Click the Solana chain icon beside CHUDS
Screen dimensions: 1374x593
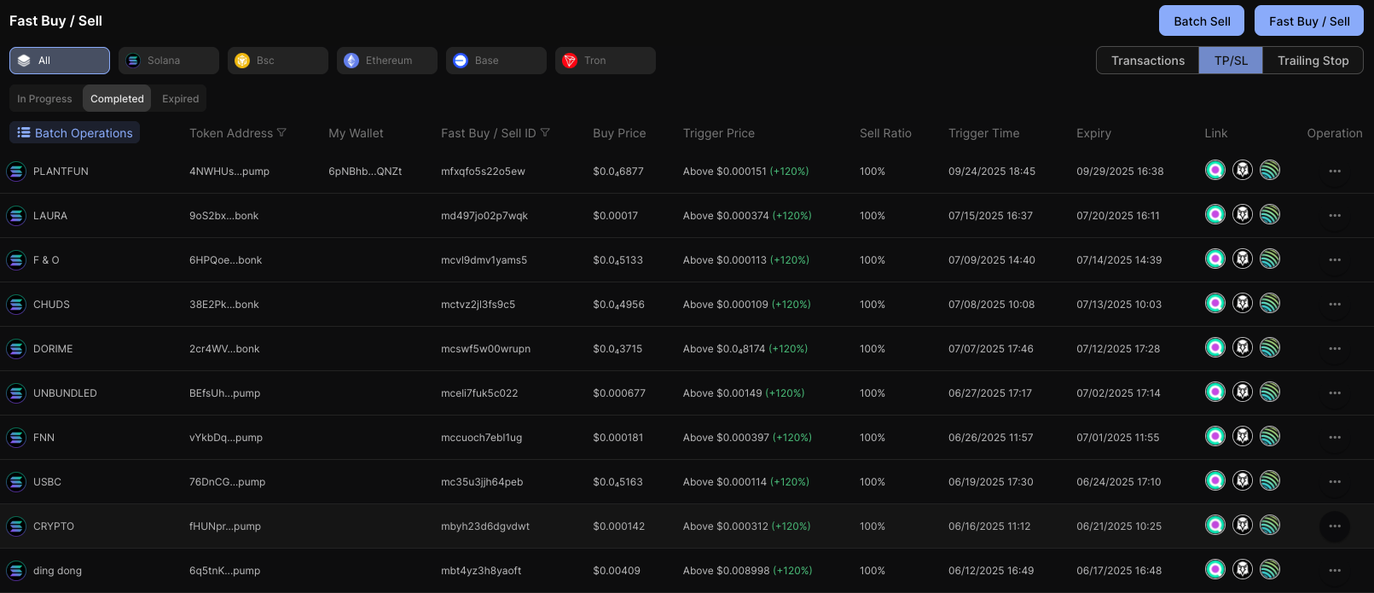(x=16, y=305)
